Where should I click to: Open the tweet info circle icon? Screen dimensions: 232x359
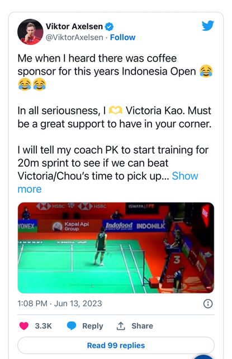(207, 303)
